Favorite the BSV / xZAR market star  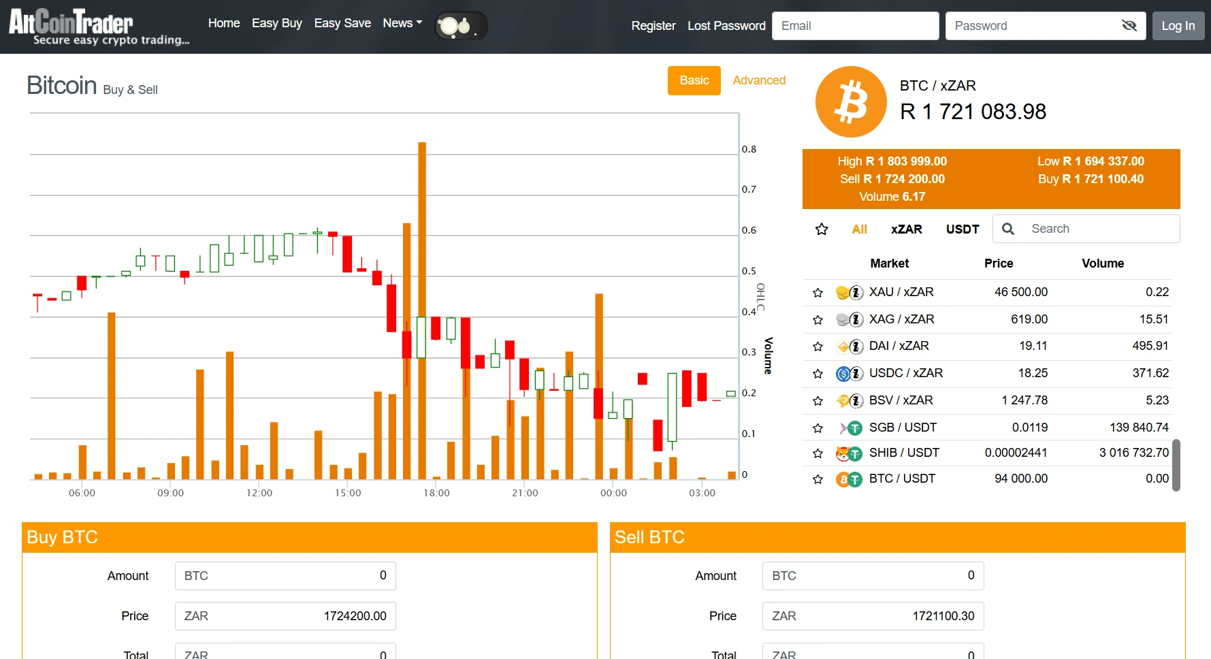pos(818,401)
